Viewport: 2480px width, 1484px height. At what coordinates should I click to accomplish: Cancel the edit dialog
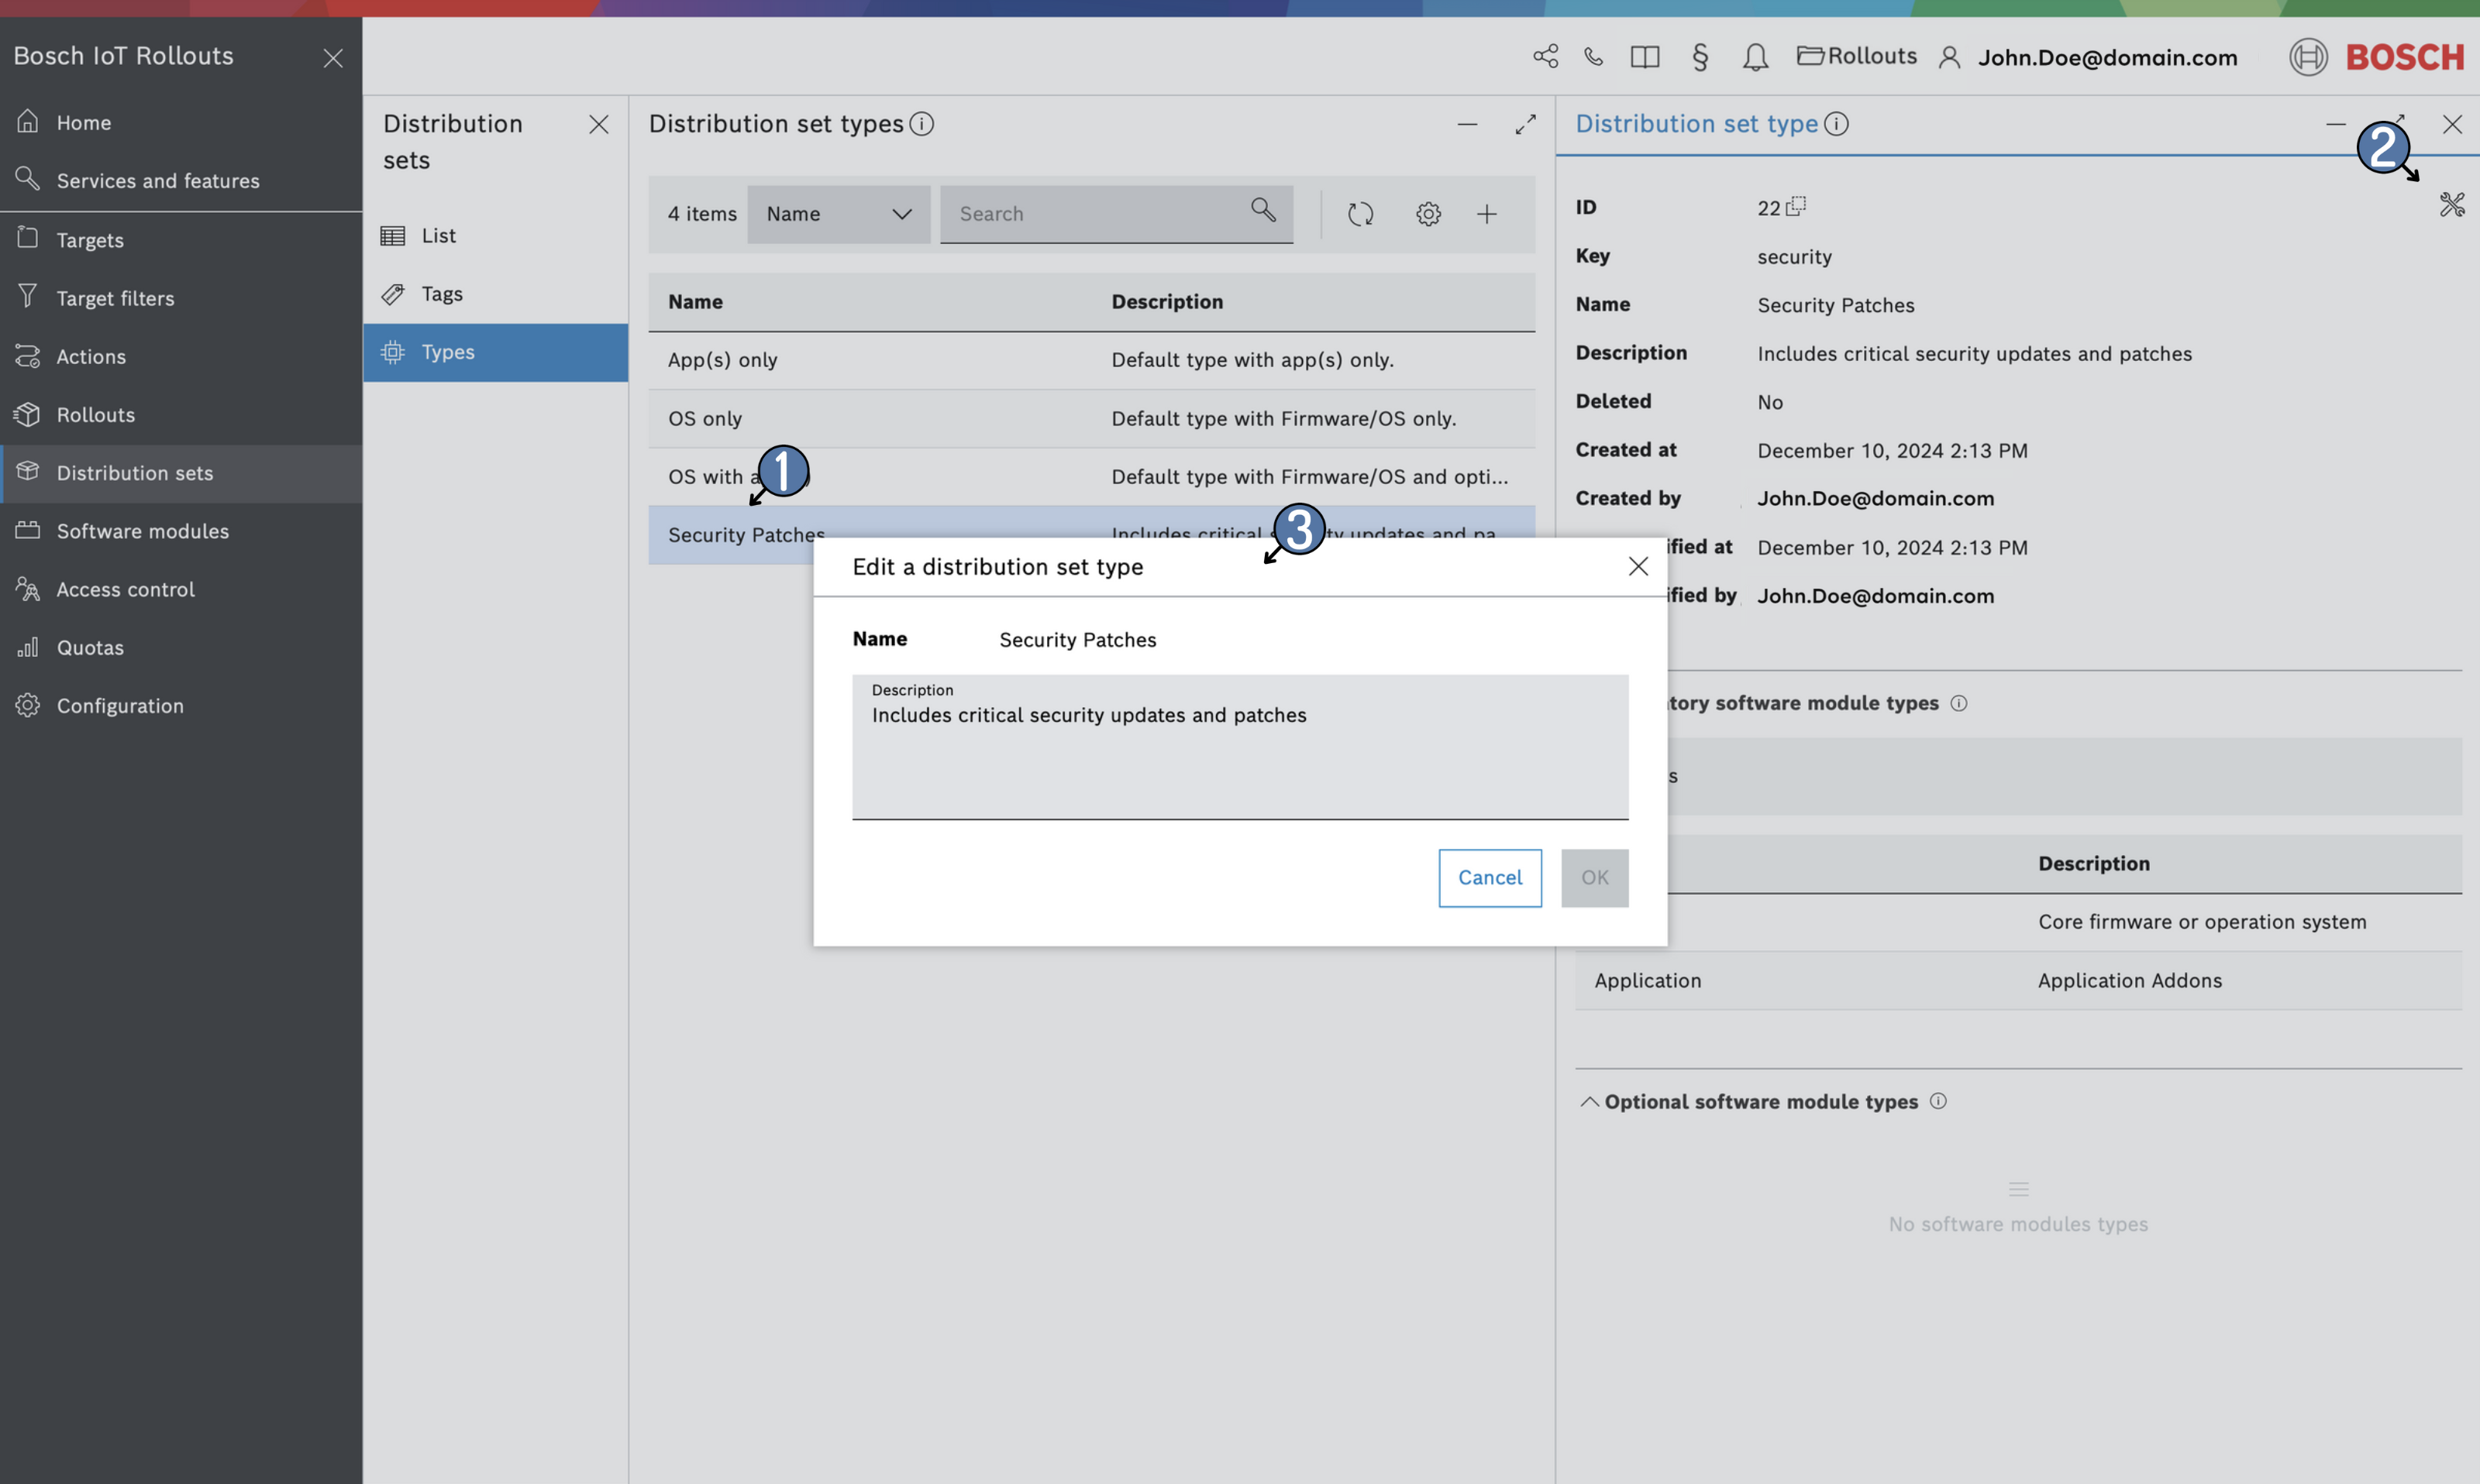pos(1490,878)
